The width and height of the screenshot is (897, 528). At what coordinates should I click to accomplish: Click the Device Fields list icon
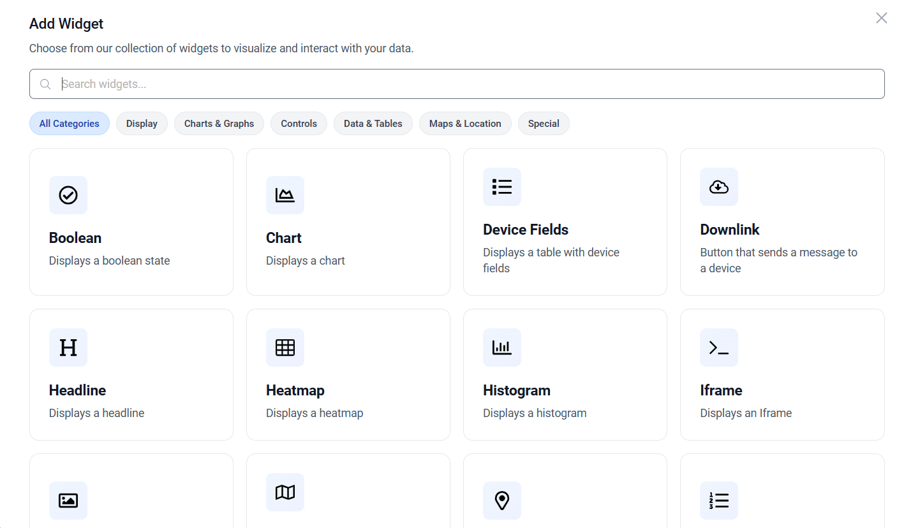502,187
